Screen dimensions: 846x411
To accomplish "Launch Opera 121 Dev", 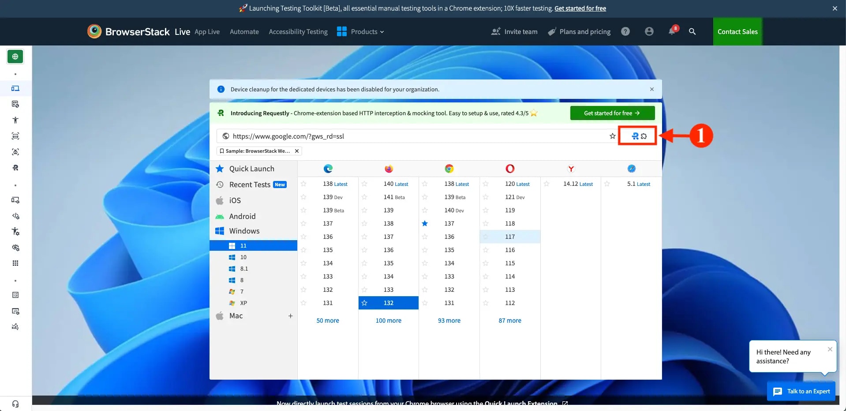I will (x=515, y=197).
